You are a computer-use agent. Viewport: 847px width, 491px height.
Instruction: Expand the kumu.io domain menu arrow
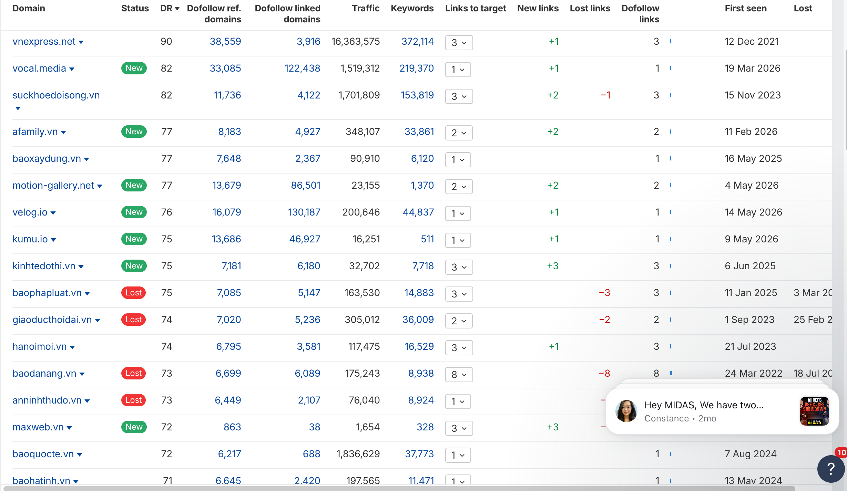pyautogui.click(x=53, y=240)
